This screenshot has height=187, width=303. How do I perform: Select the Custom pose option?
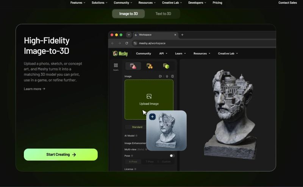coord(166,162)
